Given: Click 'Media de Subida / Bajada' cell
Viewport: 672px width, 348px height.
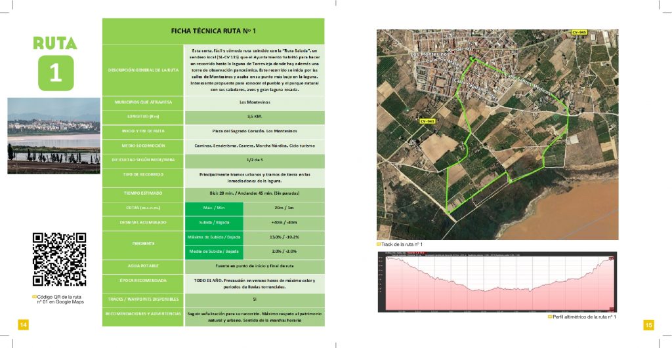Looking at the screenshot, I should tap(214, 252).
